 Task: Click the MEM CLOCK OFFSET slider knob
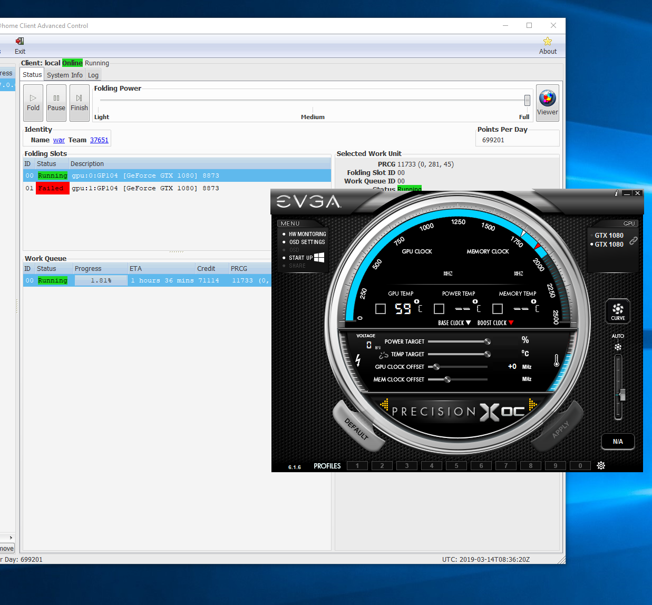[x=447, y=379]
